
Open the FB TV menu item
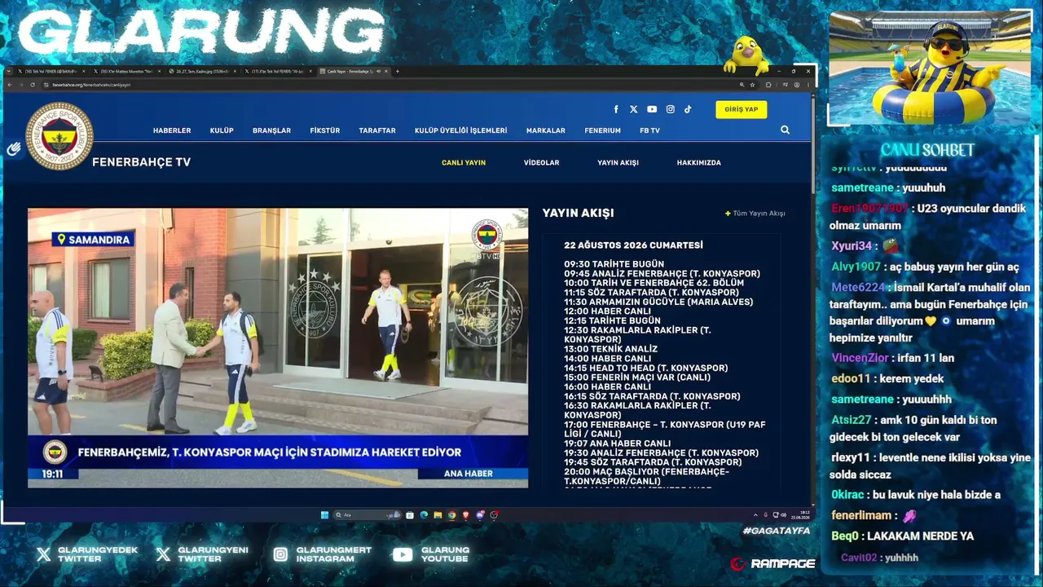tap(649, 130)
